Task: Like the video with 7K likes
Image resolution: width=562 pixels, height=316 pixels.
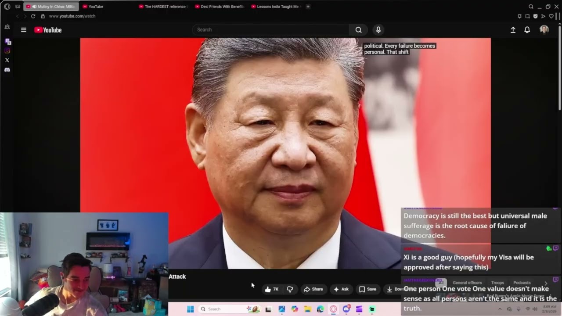Action: [272, 289]
